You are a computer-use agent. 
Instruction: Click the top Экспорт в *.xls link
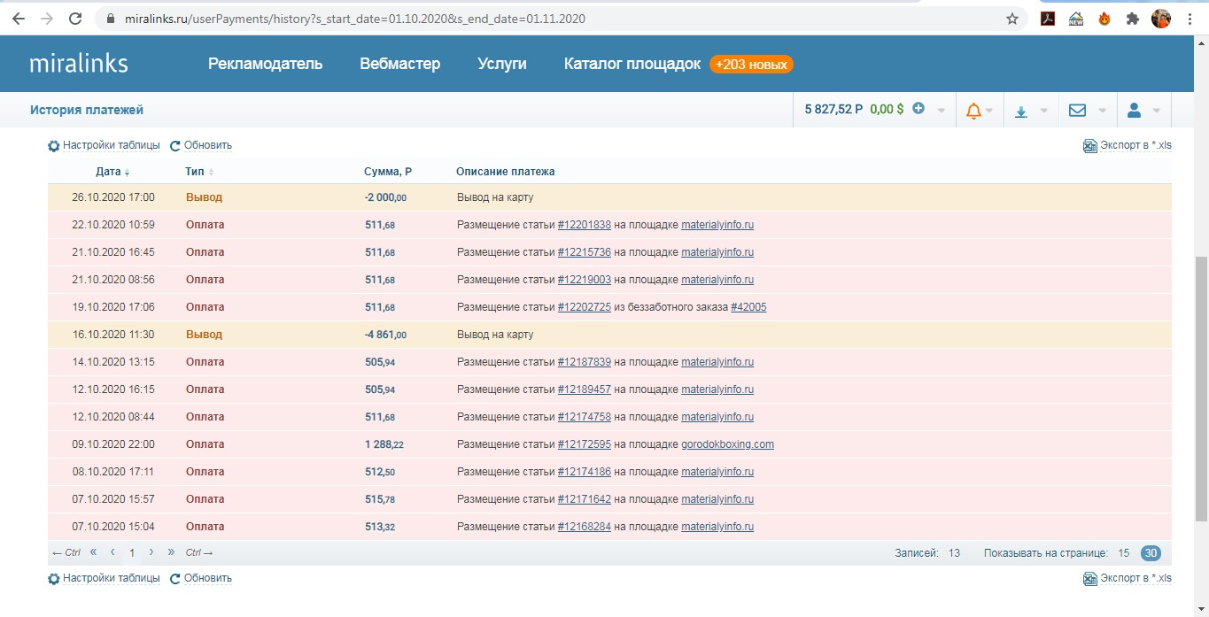tap(1135, 145)
